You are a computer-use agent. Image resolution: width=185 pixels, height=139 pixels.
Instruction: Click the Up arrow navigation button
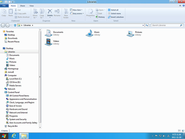click(x=15, y=25)
